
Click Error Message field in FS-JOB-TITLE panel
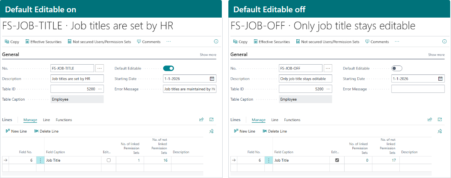pos(189,89)
